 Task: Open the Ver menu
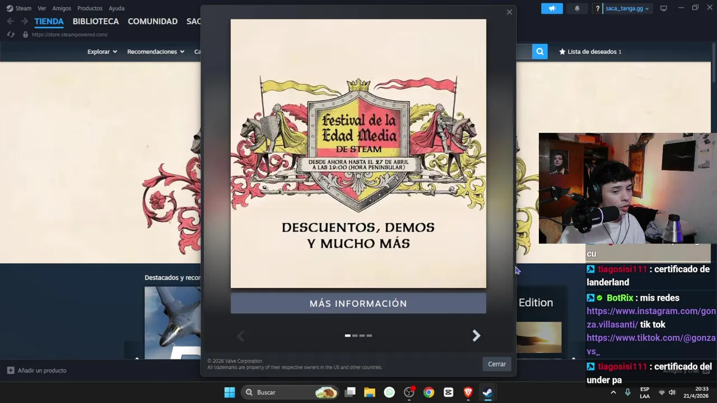[x=42, y=8]
